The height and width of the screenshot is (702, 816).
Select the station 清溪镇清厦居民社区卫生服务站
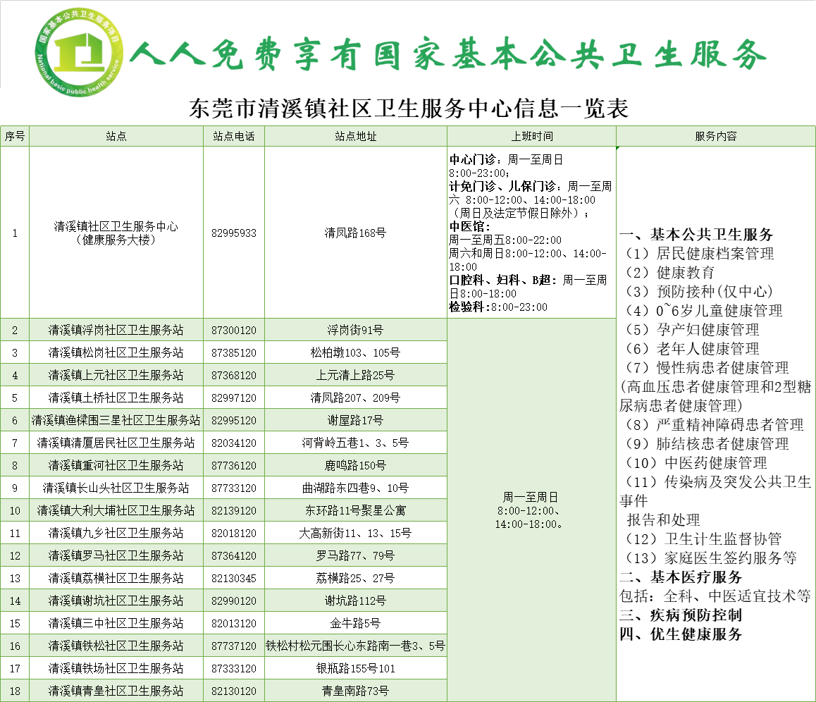116,443
